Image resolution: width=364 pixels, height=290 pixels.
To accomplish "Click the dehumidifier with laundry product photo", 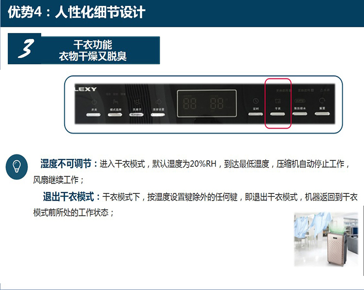I will pos(326,239).
